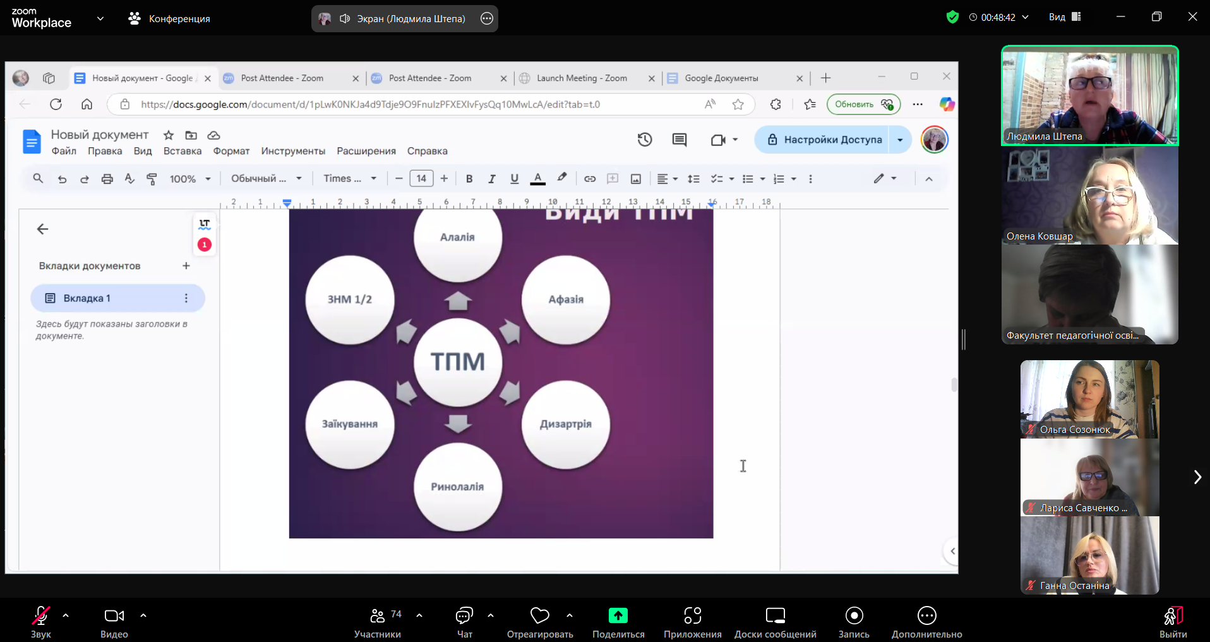
Task: Click the Настройки Доступа share button
Action: point(825,140)
